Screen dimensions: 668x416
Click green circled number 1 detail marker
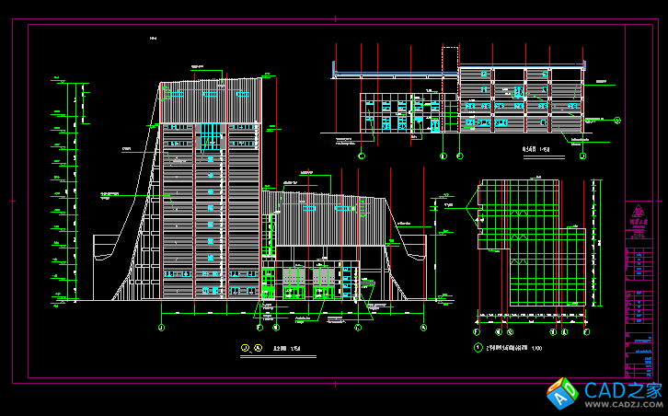click(x=478, y=349)
